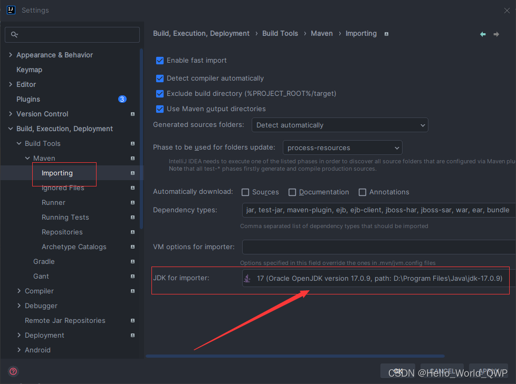Viewport: 516px width, 384px height.
Task: Click project icon in Runner row
Action: [x=132, y=203]
